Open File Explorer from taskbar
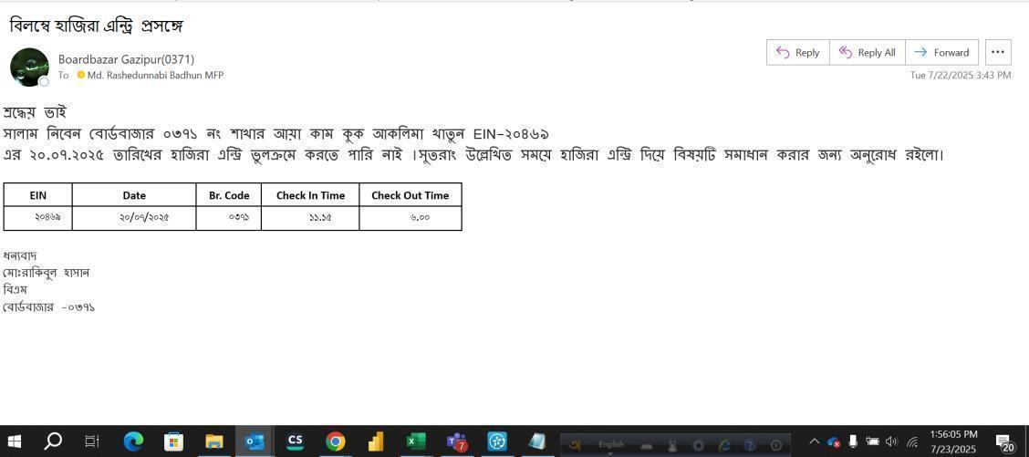This screenshot has width=1029, height=457. pyautogui.click(x=213, y=442)
